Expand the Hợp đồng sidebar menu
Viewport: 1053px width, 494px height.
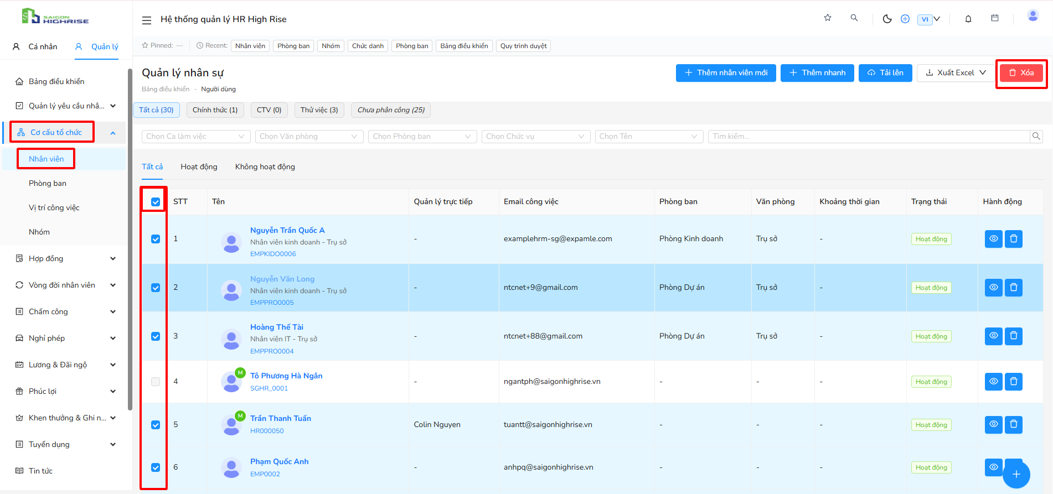pyautogui.click(x=66, y=258)
